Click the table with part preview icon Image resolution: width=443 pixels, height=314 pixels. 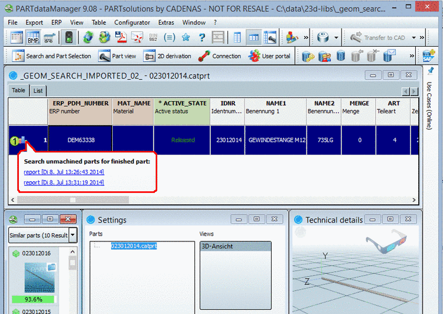point(270,37)
